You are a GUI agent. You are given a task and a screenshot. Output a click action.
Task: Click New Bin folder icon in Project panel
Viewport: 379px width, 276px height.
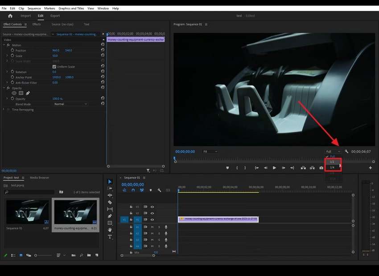coord(89,255)
